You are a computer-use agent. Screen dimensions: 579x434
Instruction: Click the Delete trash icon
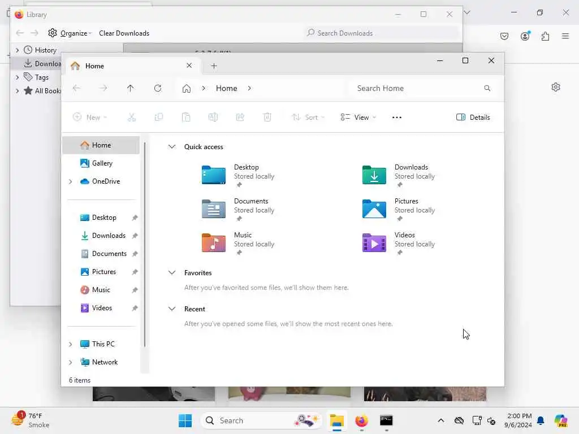(x=267, y=118)
